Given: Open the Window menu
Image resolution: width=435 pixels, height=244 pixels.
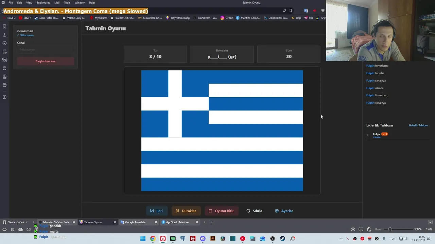Looking at the screenshot, I should [x=80, y=3].
